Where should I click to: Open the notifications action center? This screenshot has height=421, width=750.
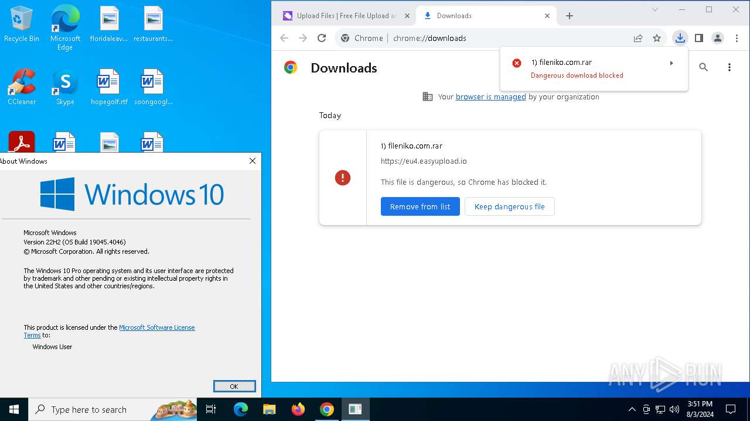pos(731,409)
